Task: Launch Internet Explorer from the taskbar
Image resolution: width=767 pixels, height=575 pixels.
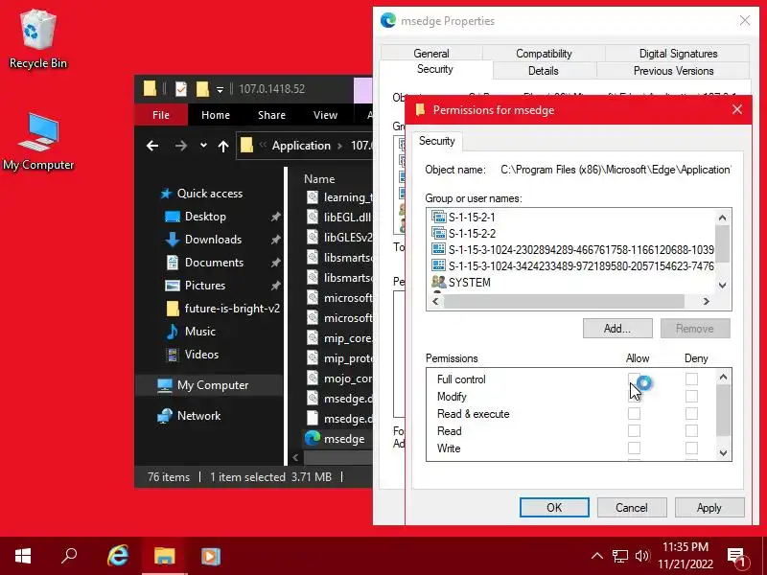Action: coord(118,556)
